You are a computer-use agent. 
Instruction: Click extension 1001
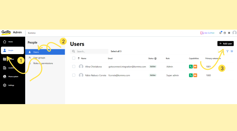pos(208,67)
